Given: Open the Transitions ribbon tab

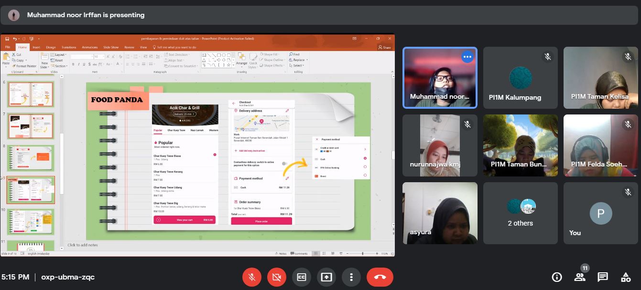Looking at the screenshot, I should [x=69, y=47].
